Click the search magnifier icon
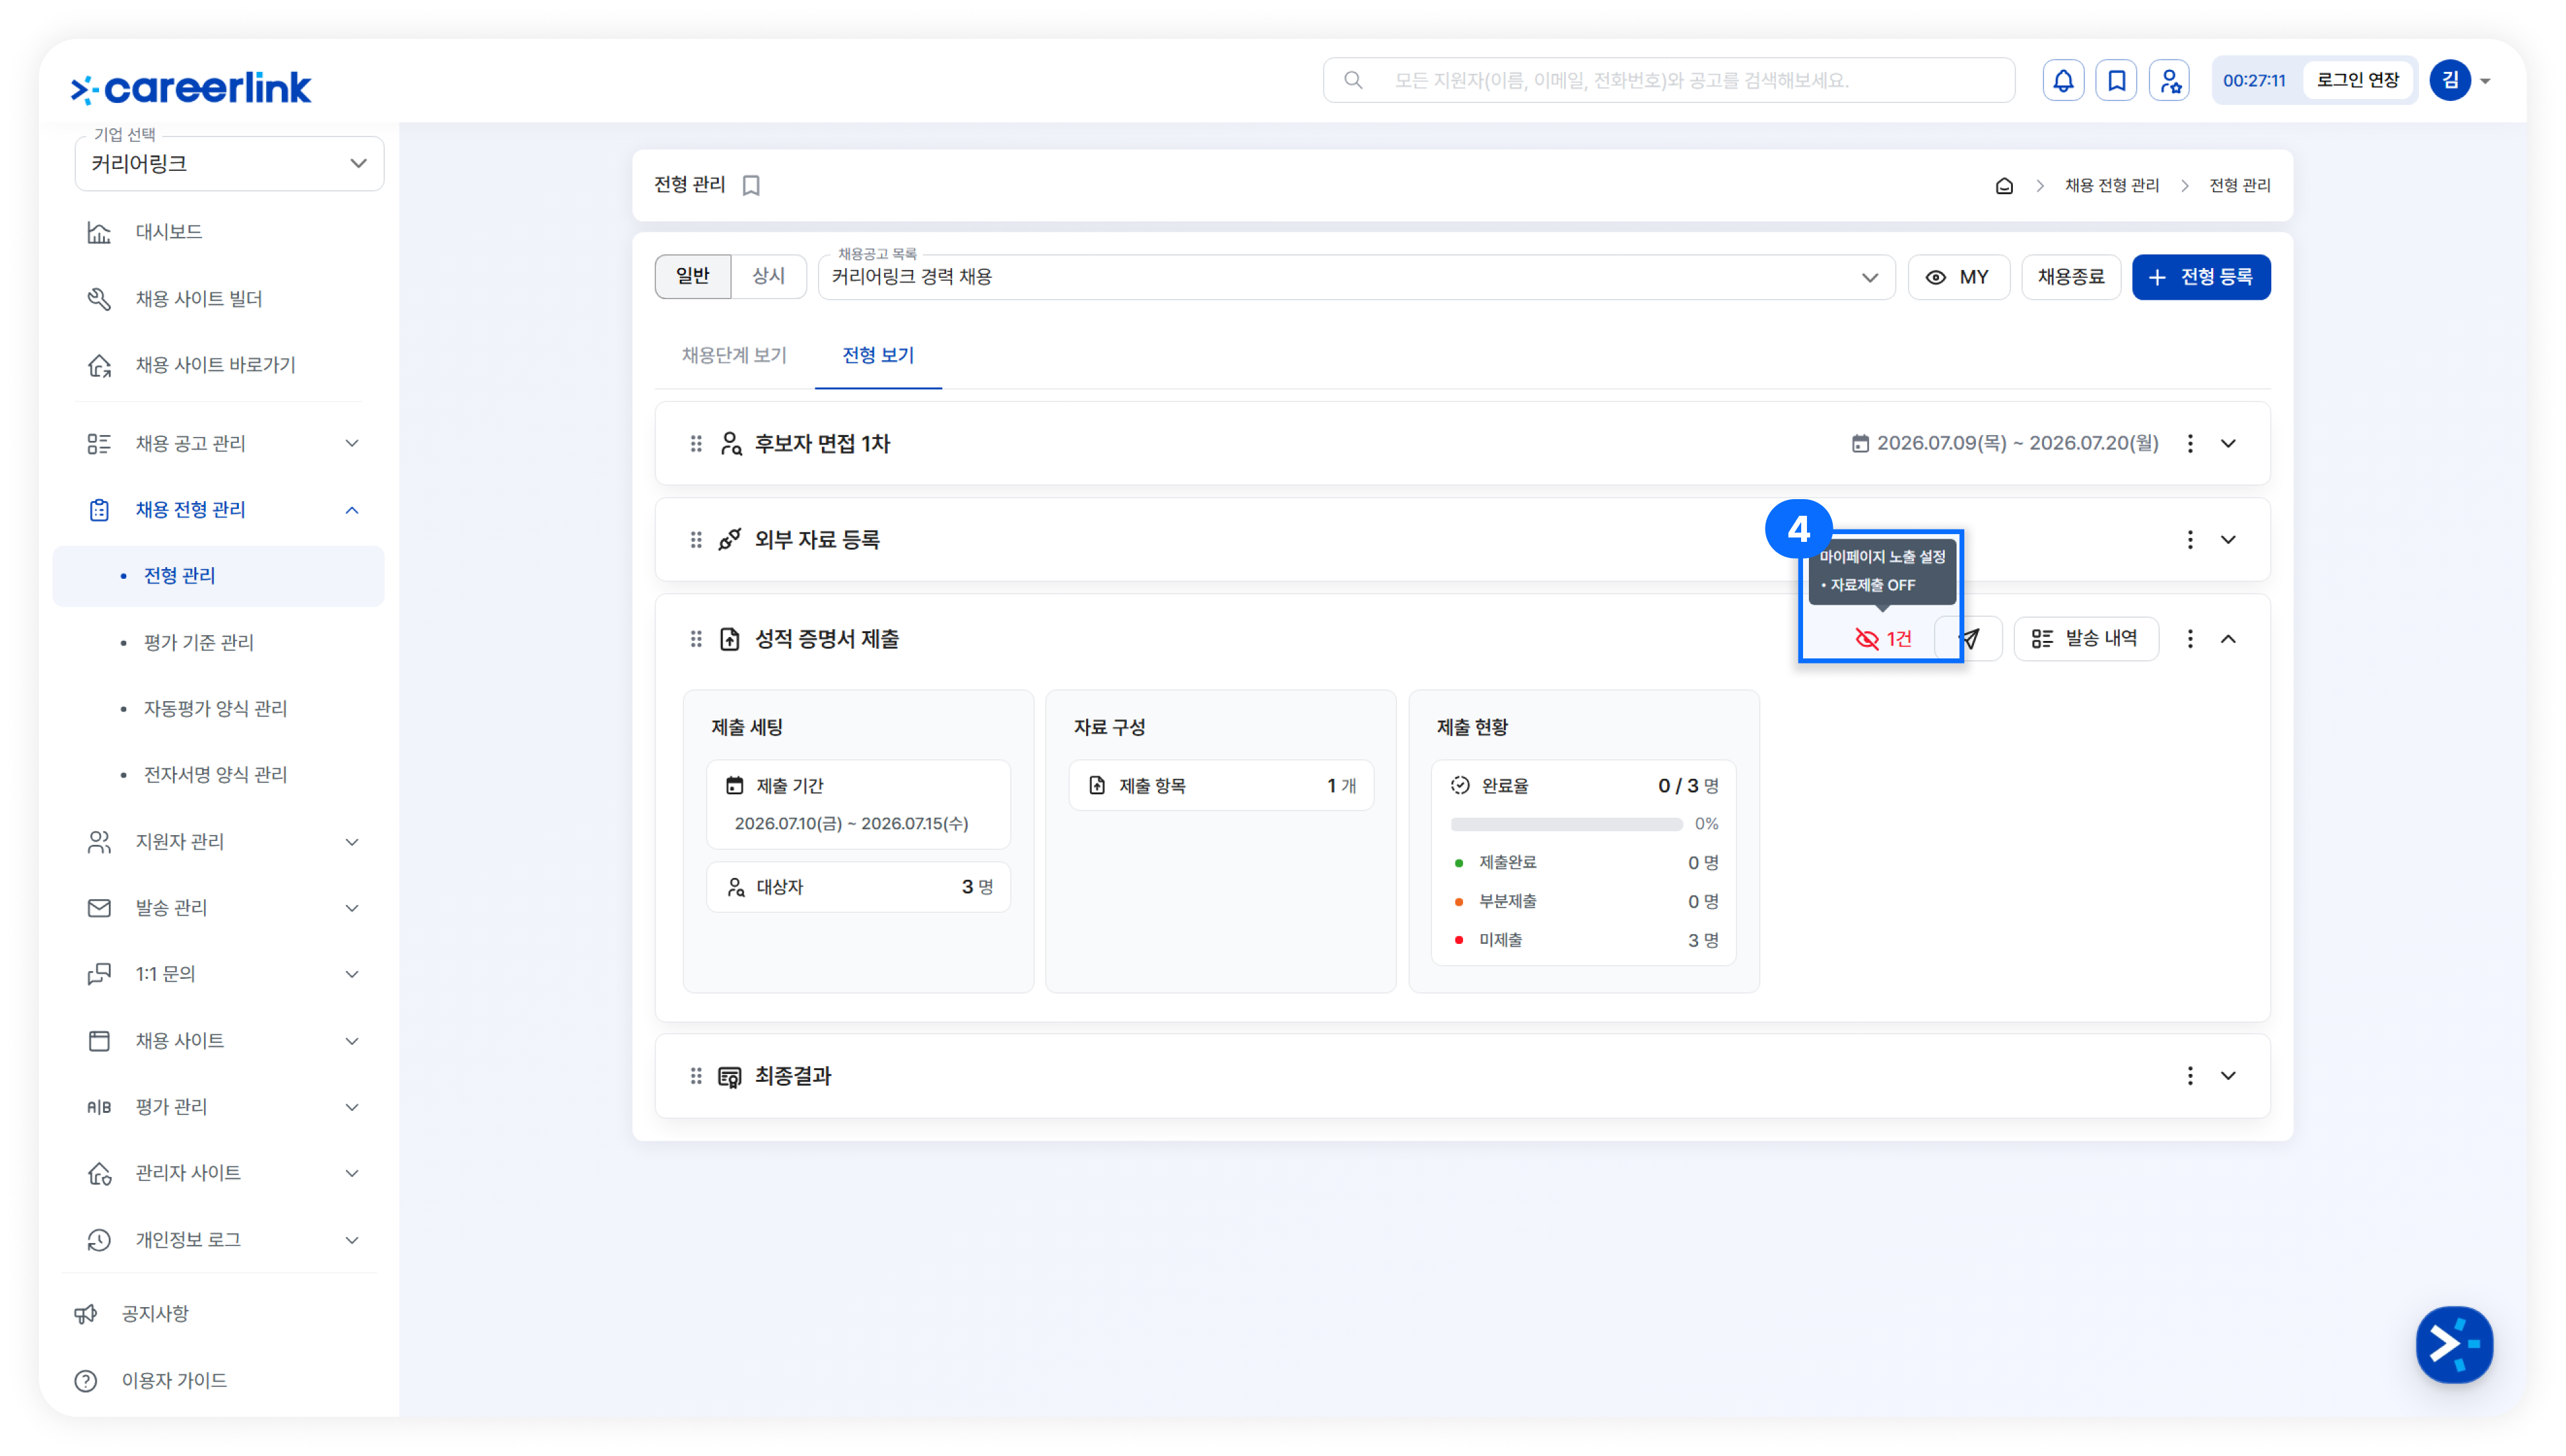 point(1352,80)
